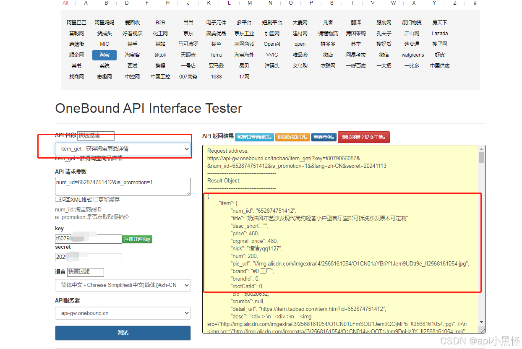Tick the 更新缓存 checkbox
Viewport: 522px width, 349px height.
96,200
